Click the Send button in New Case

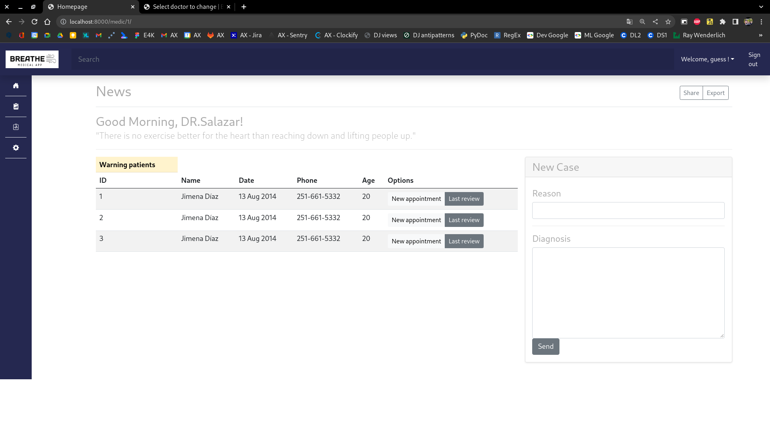pos(545,346)
